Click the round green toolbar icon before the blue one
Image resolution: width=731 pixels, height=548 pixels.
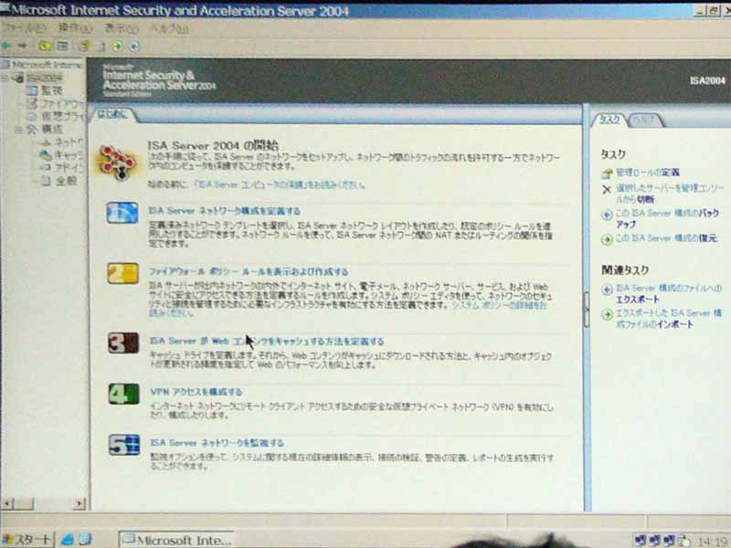point(118,47)
